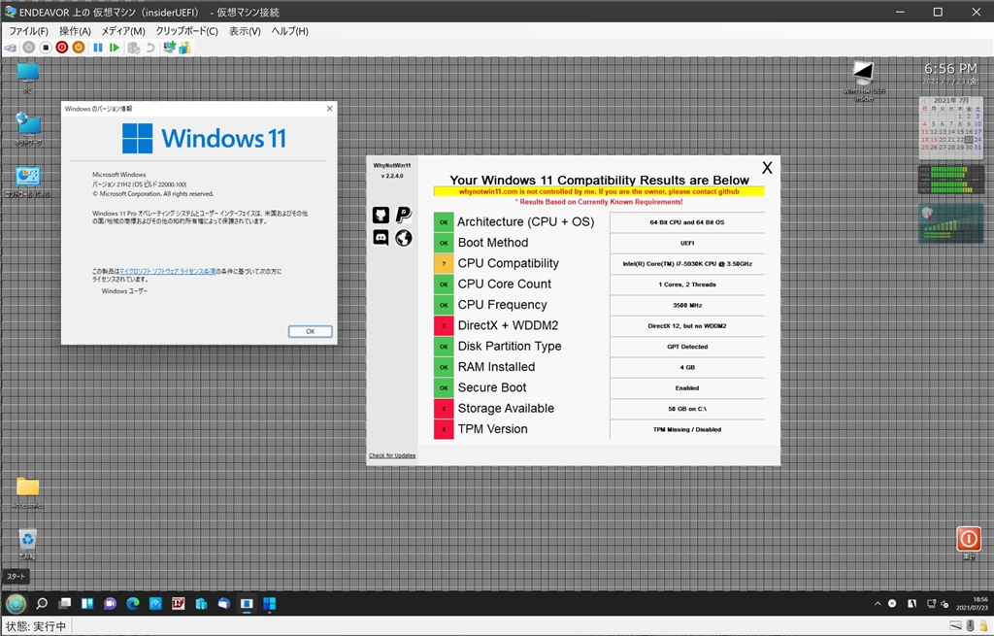
Task: Expand the system tray hidden icons chevron
Action: tap(878, 604)
